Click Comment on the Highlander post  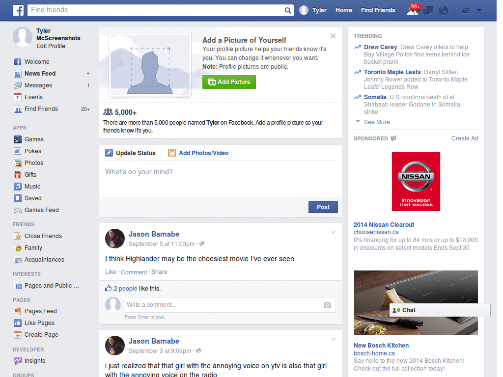[134, 272]
